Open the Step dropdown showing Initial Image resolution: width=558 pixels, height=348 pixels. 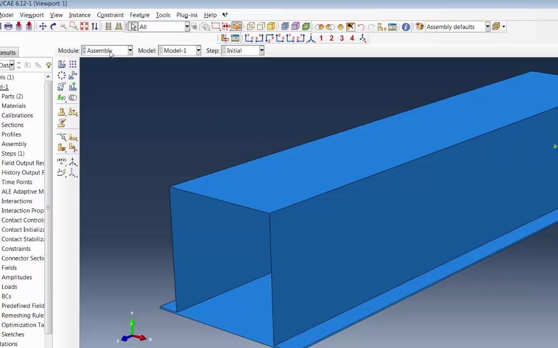tap(261, 50)
